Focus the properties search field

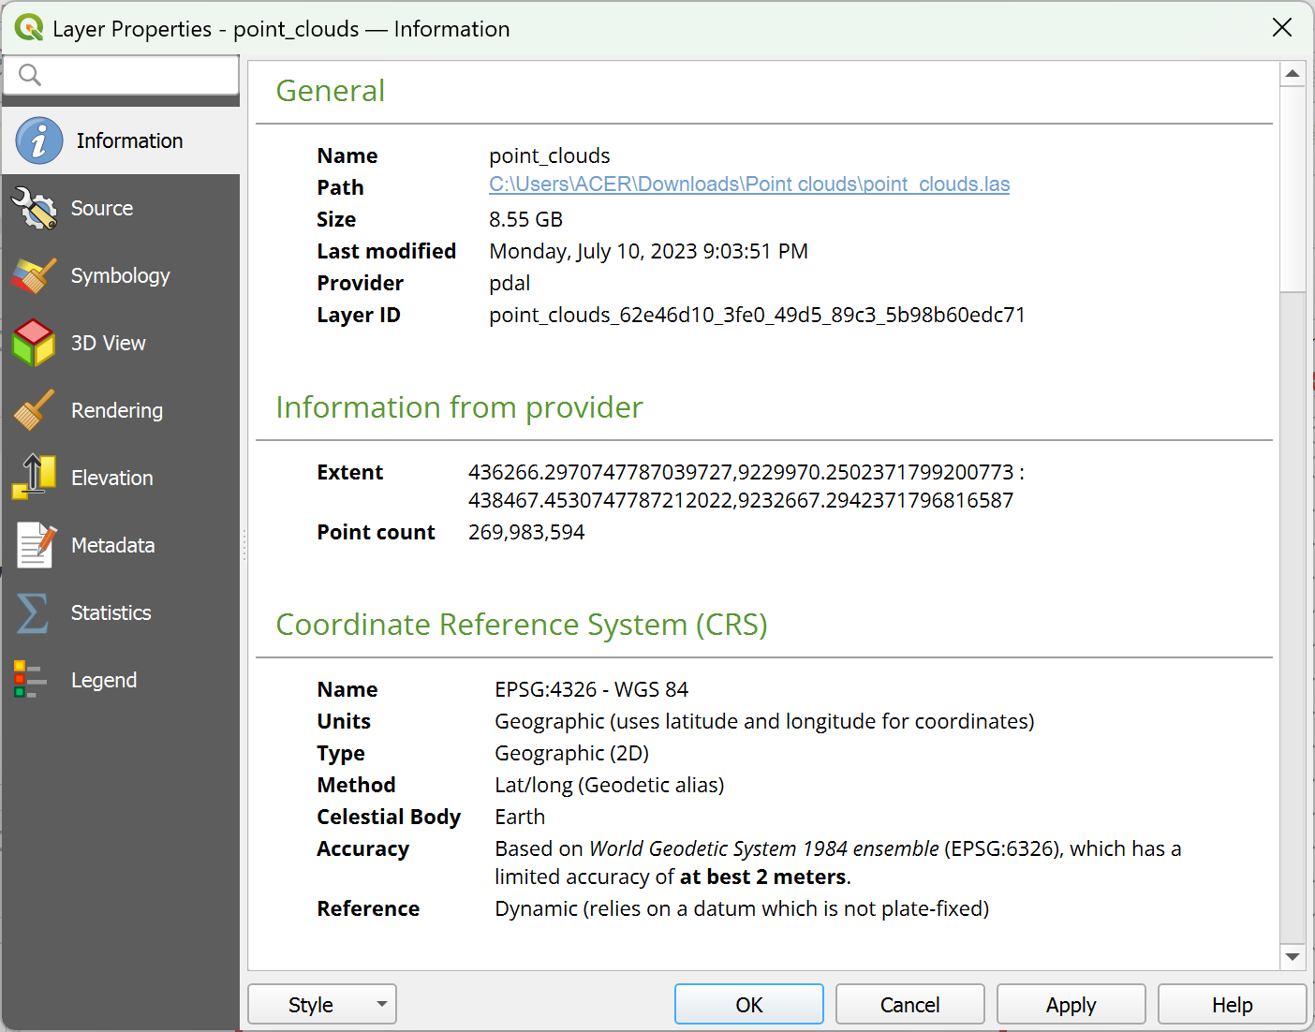point(121,75)
